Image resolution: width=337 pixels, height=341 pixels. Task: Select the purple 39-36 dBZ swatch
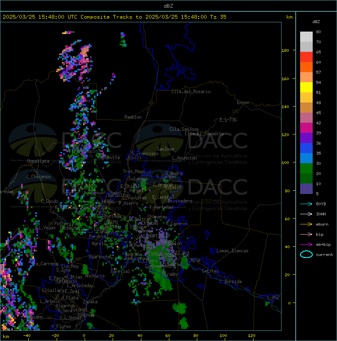point(306,138)
